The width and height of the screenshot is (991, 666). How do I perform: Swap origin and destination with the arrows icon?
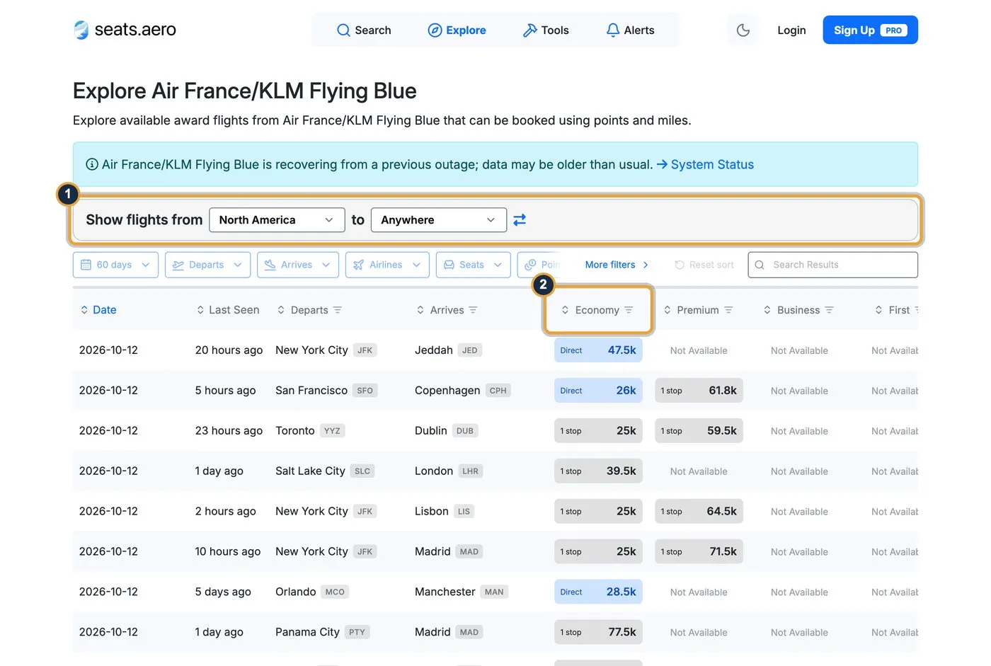pyautogui.click(x=520, y=220)
